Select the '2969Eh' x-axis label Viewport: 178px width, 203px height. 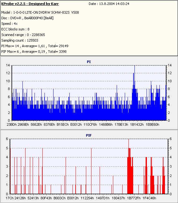tap(23, 124)
